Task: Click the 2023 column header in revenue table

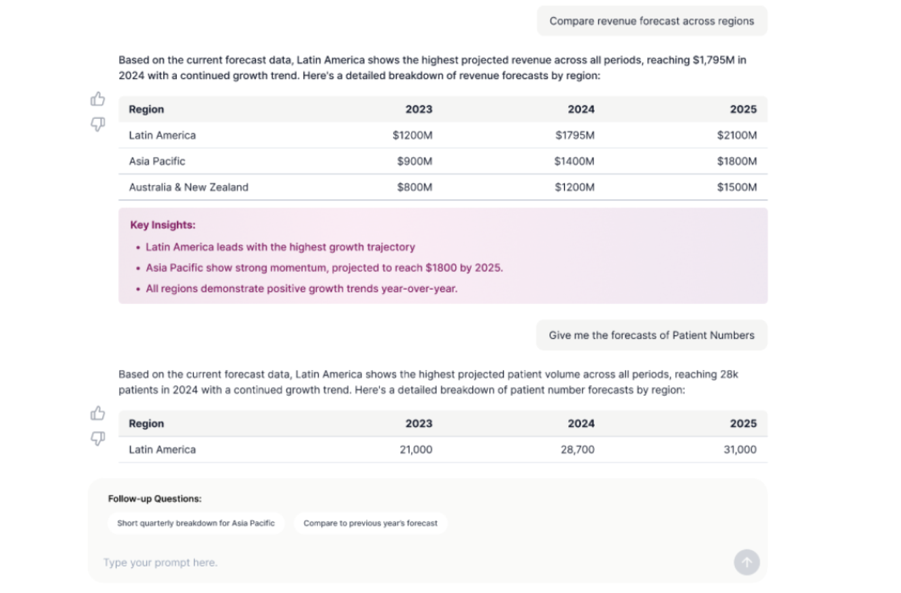Action: tap(419, 109)
